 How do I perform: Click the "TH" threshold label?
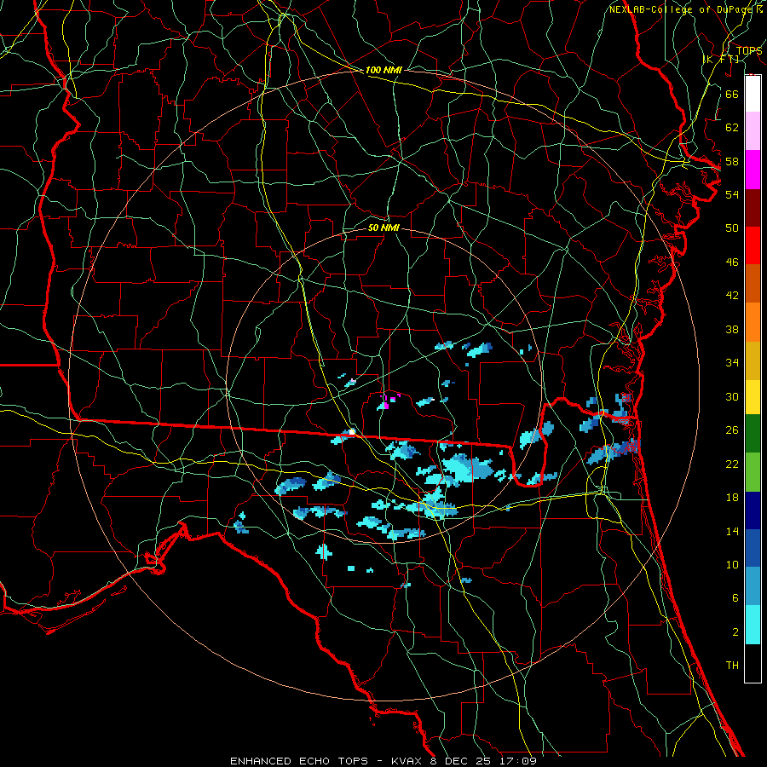point(732,666)
